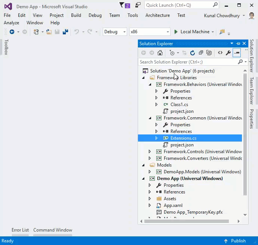The width and height of the screenshot is (258, 245).
Task: Open the New Project dropdown arrow
Action: 42,32
